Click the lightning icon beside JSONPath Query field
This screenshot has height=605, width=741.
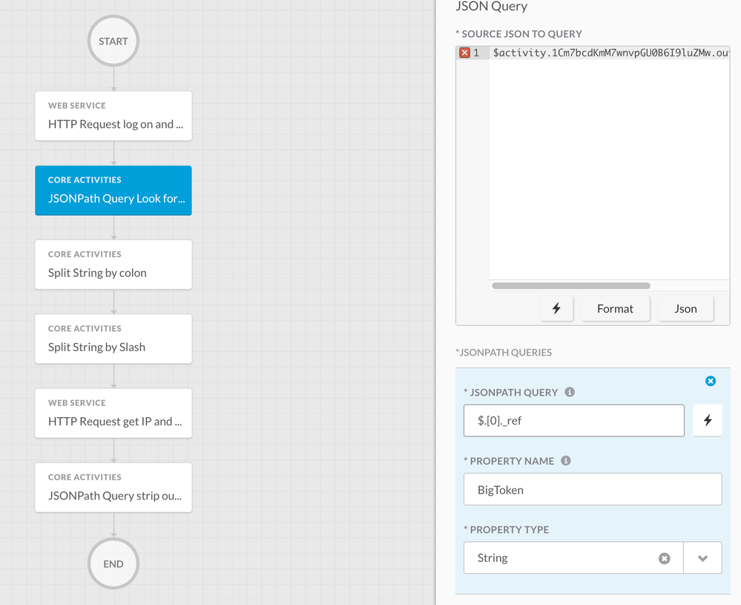coord(707,420)
